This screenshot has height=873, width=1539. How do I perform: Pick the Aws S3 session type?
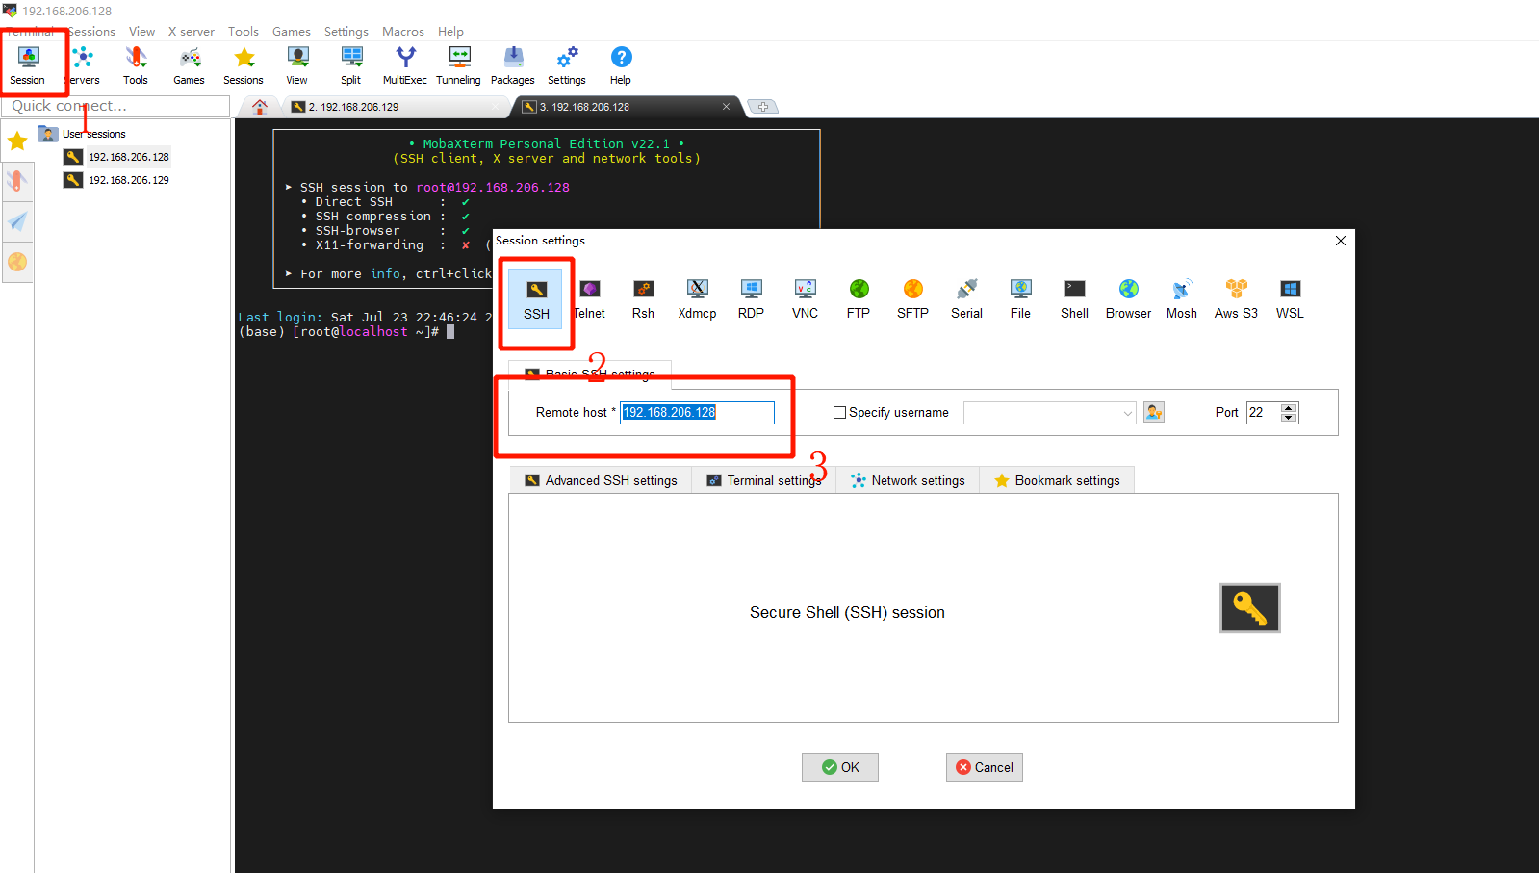click(1237, 299)
